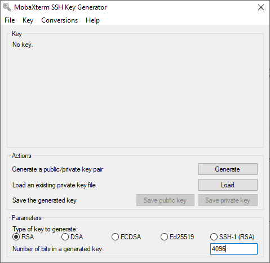Close the SSH Key Generator window
The height and width of the screenshot is (263, 270).
pos(261,7)
